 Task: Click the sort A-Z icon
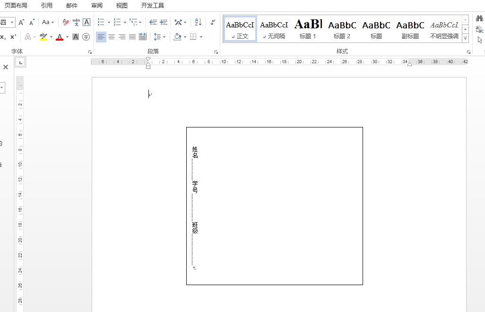coord(198,22)
